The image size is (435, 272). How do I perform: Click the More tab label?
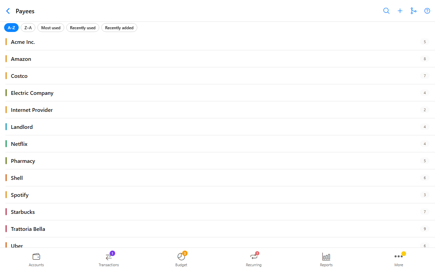click(399, 265)
